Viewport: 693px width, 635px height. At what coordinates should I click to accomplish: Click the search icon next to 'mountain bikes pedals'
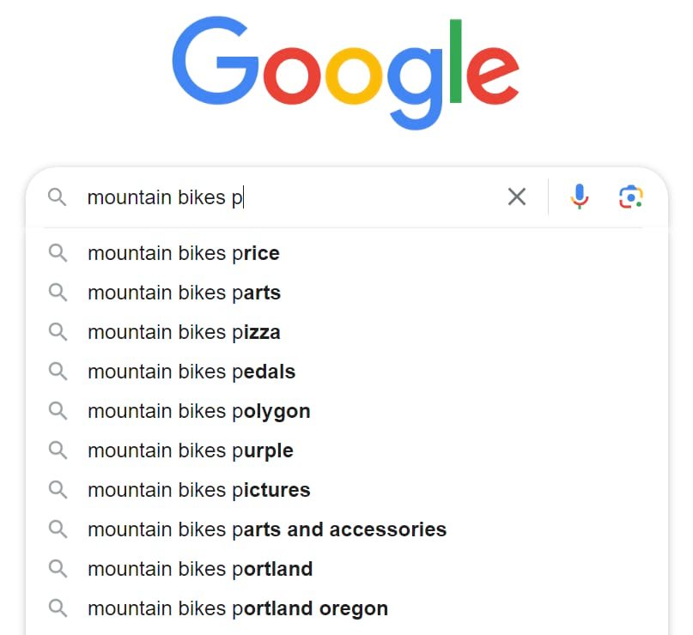point(58,372)
